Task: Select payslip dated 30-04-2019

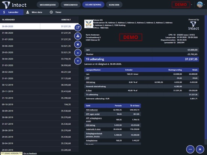Action: [39, 143]
